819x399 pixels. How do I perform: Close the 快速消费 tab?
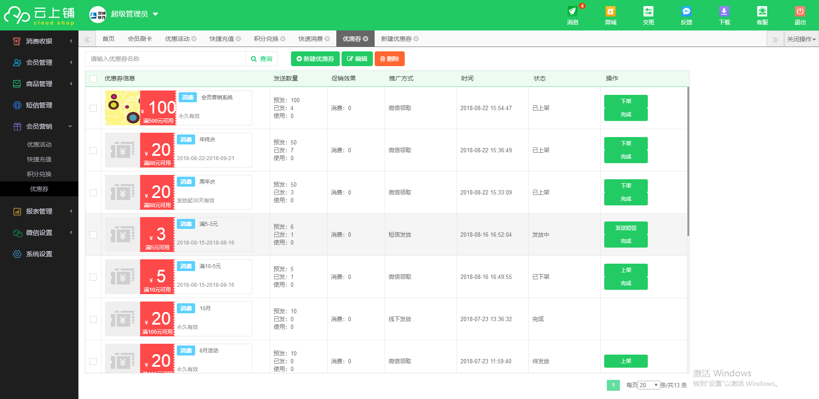327,39
